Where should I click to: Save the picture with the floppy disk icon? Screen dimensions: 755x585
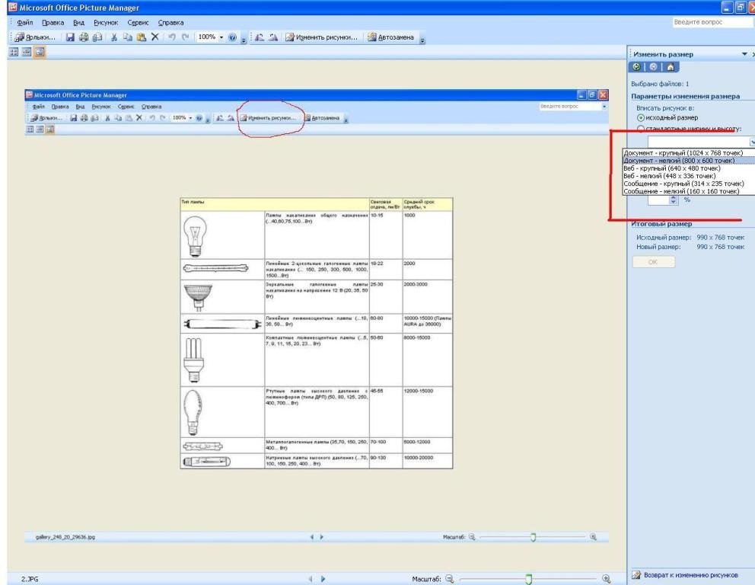(70, 37)
